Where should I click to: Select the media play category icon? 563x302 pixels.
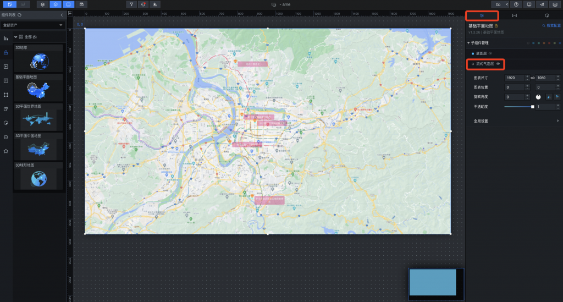pos(5,67)
